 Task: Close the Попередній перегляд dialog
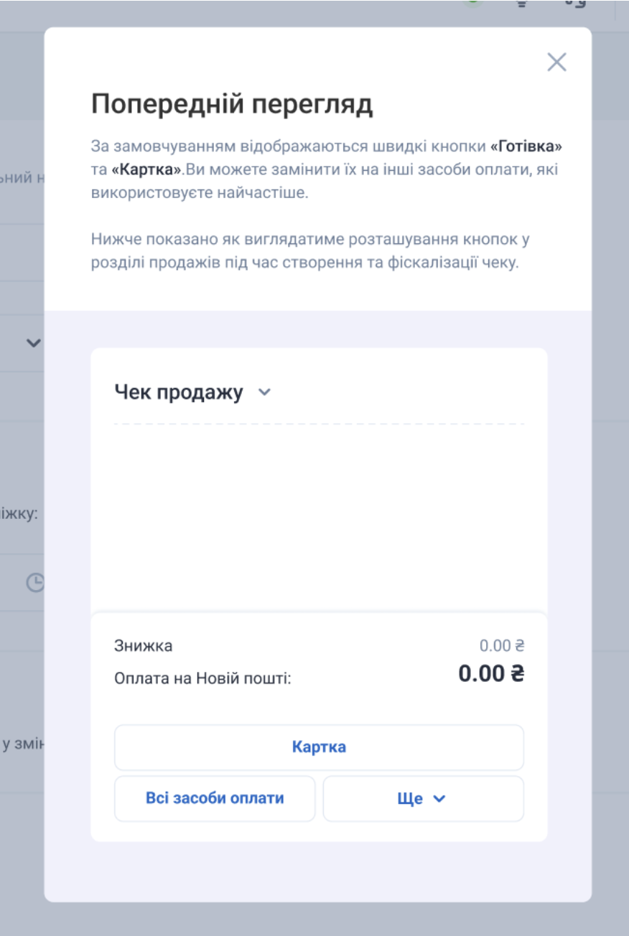click(x=556, y=62)
